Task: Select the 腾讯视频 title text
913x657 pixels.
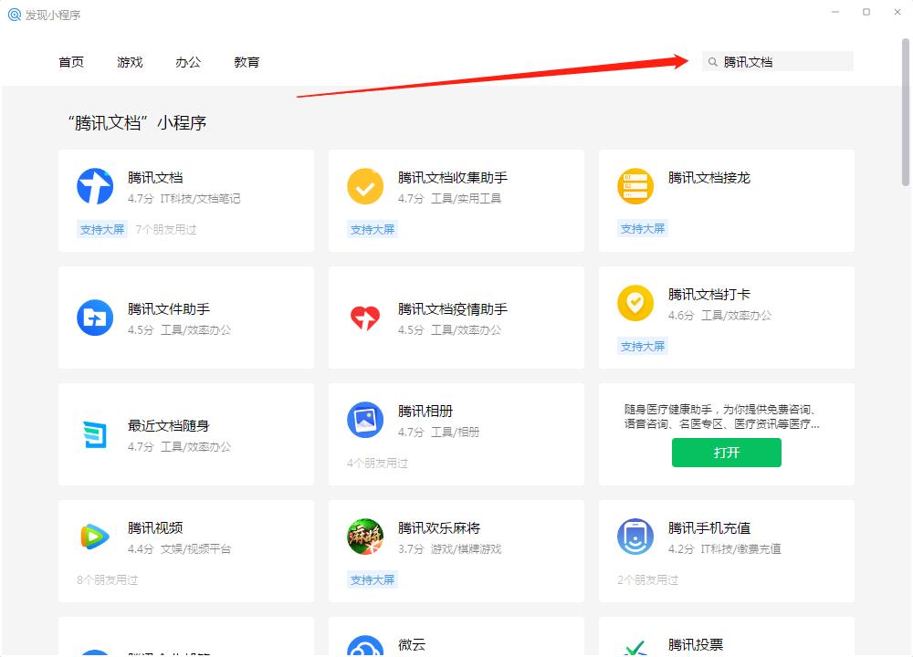Action: click(x=155, y=527)
